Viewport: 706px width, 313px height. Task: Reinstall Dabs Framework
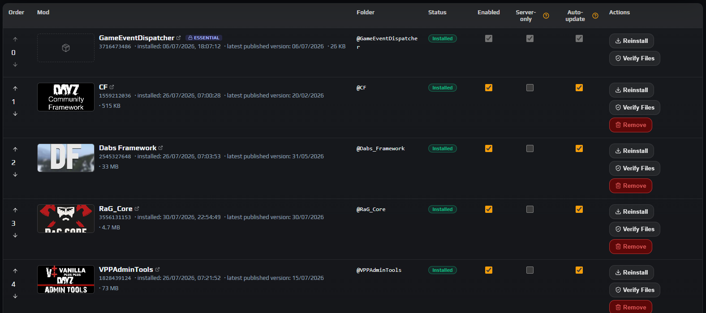pyautogui.click(x=632, y=151)
